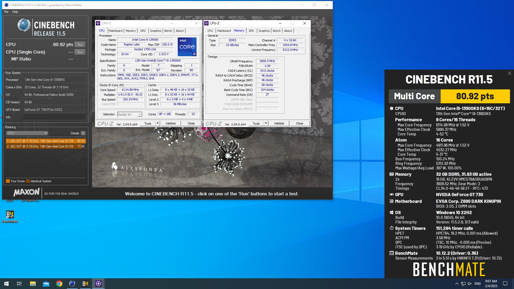
Task: Run the CPU Single Core test
Action: tap(80, 52)
